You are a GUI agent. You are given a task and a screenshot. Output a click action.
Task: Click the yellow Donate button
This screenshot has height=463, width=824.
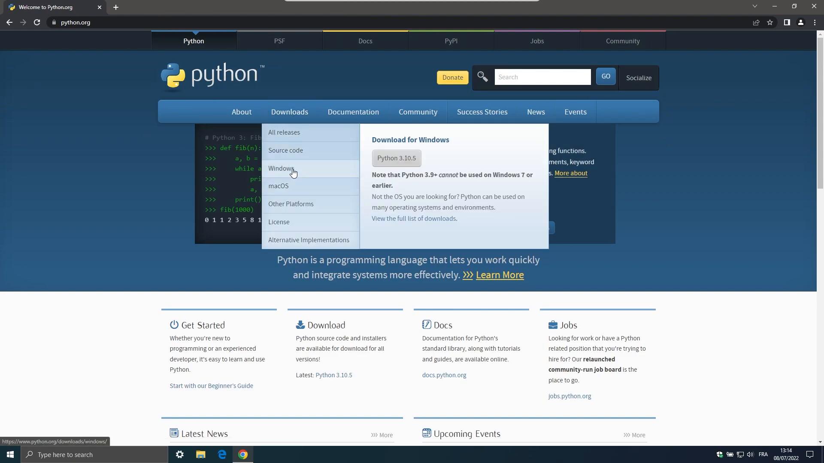pos(452,78)
